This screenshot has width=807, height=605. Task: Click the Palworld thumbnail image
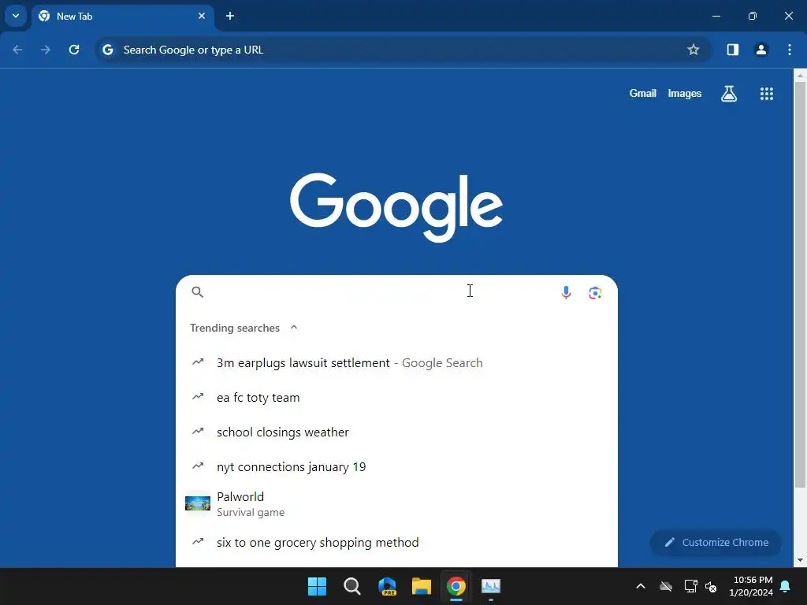pyautogui.click(x=198, y=503)
